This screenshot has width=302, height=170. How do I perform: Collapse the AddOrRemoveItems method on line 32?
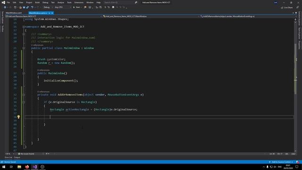[24, 94]
